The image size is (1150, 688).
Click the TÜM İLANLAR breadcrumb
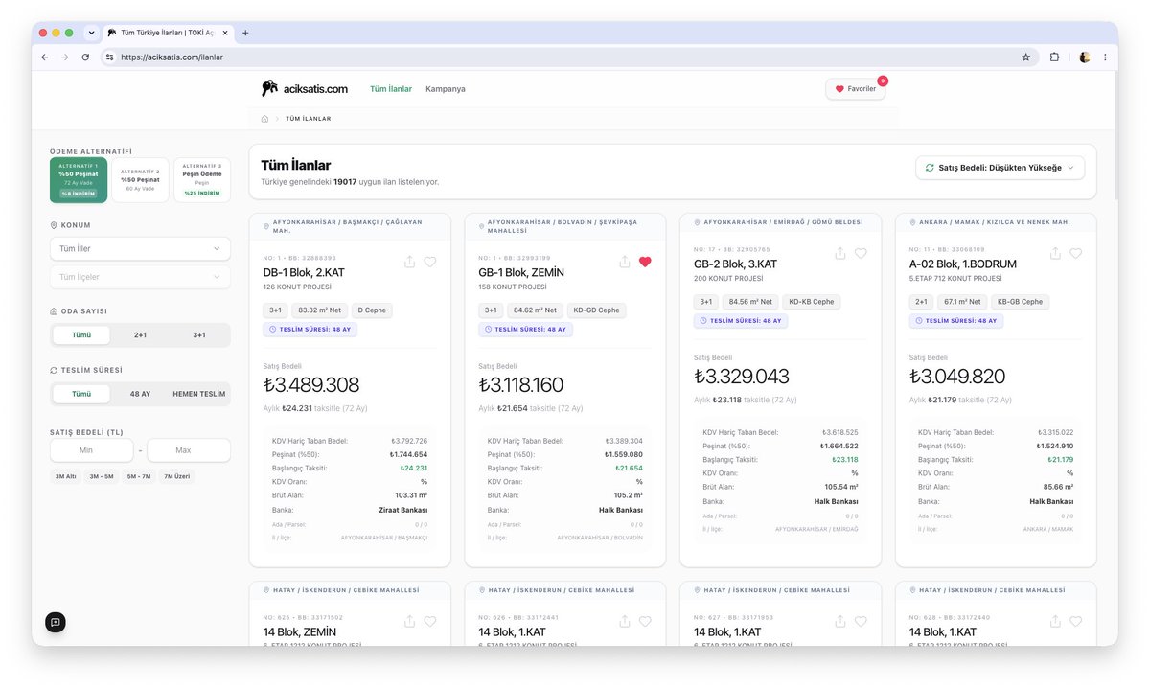(x=308, y=119)
